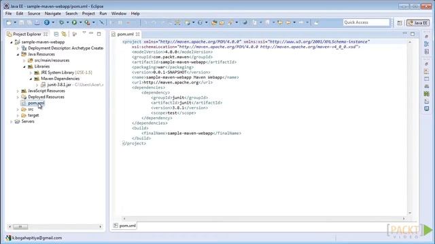Close the pom.xml editor tab
Viewport: 435px width, 244px height.
pos(137,35)
